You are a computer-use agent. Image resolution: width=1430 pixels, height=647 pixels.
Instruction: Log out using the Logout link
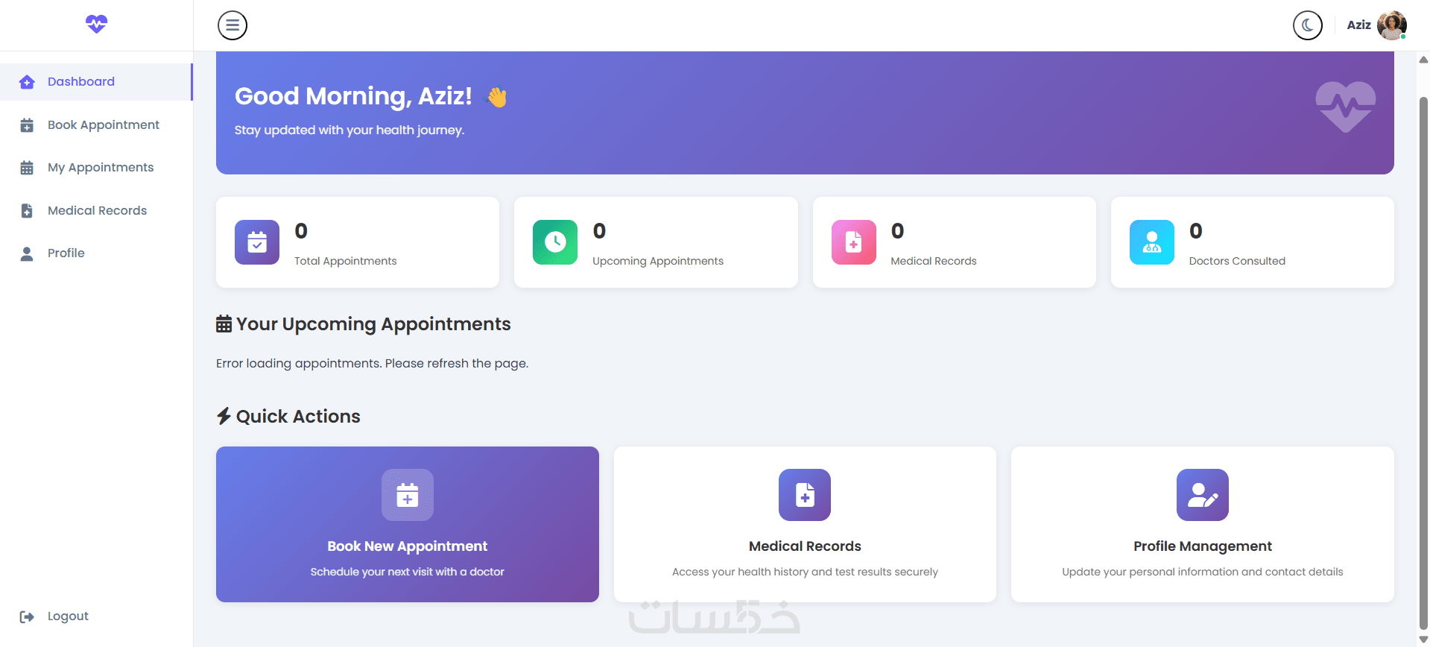click(x=67, y=616)
